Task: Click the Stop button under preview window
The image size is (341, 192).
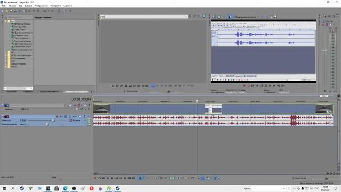Action: [x=265, y=86]
